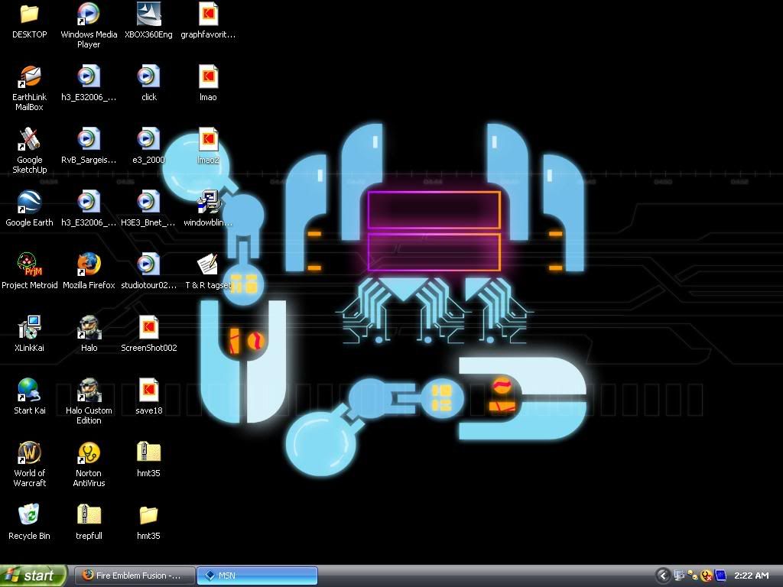Select the Recycle Bin icon
The height and width of the screenshot is (587, 783).
tap(29, 516)
